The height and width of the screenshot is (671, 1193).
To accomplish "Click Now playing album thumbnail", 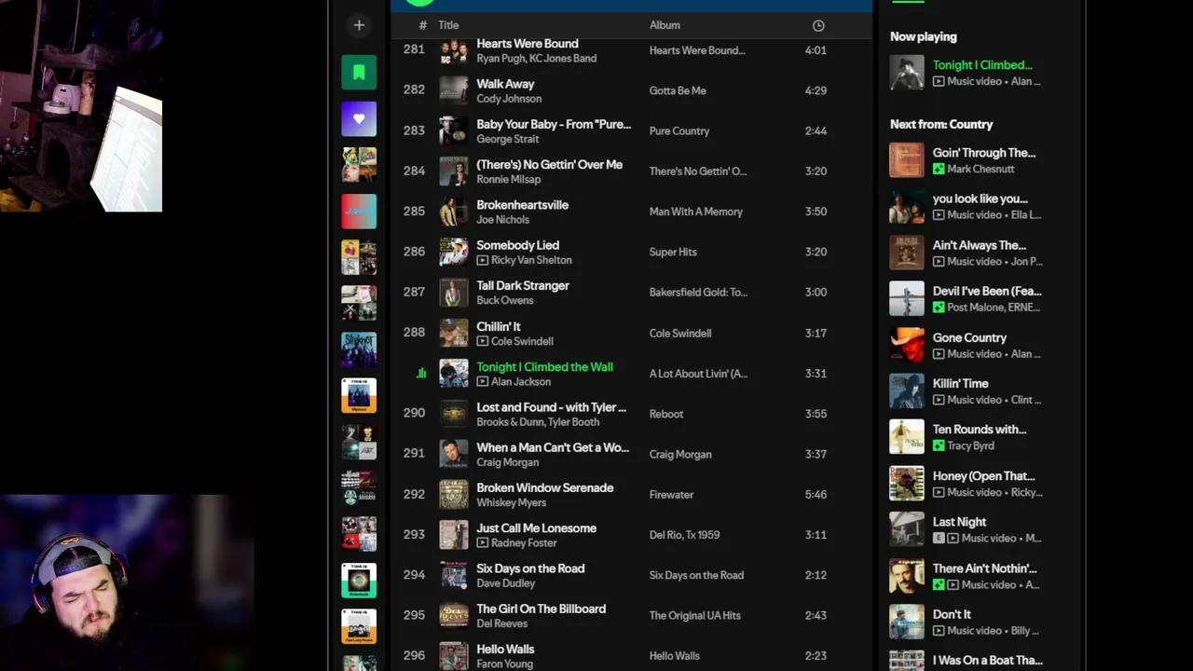I will (x=907, y=73).
